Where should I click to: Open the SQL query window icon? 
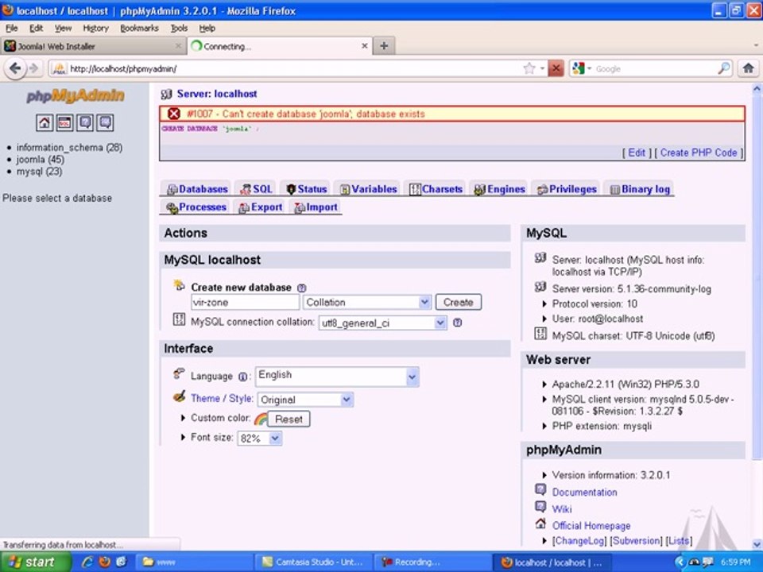(64, 122)
